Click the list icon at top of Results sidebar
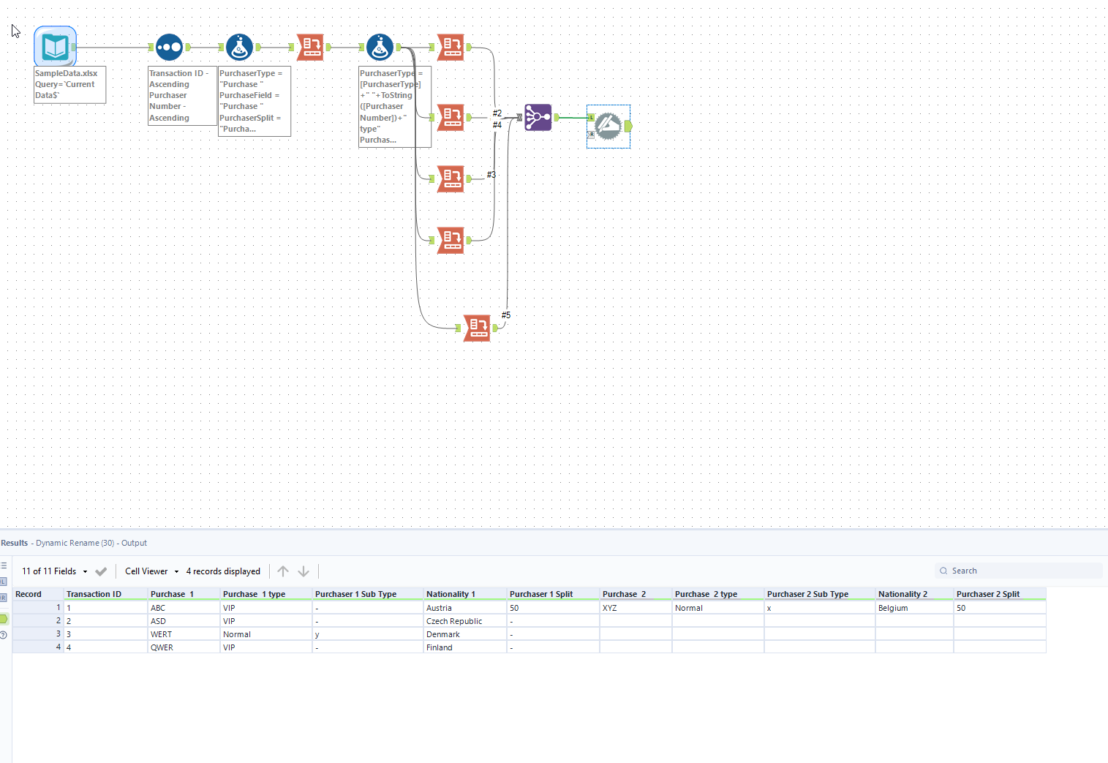 (4, 565)
